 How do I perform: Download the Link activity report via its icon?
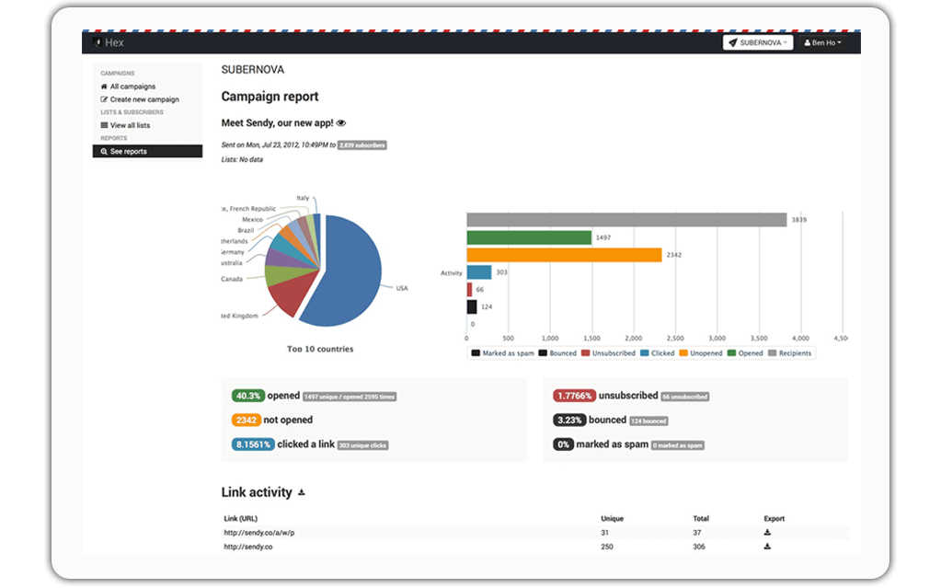click(304, 492)
